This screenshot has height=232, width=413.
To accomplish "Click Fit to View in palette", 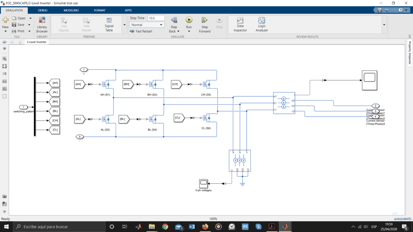I will pyautogui.click(x=5, y=66).
